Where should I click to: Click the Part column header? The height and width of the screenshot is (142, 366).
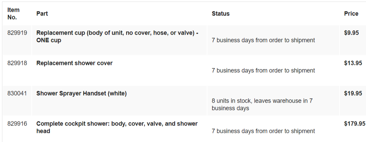(x=42, y=13)
